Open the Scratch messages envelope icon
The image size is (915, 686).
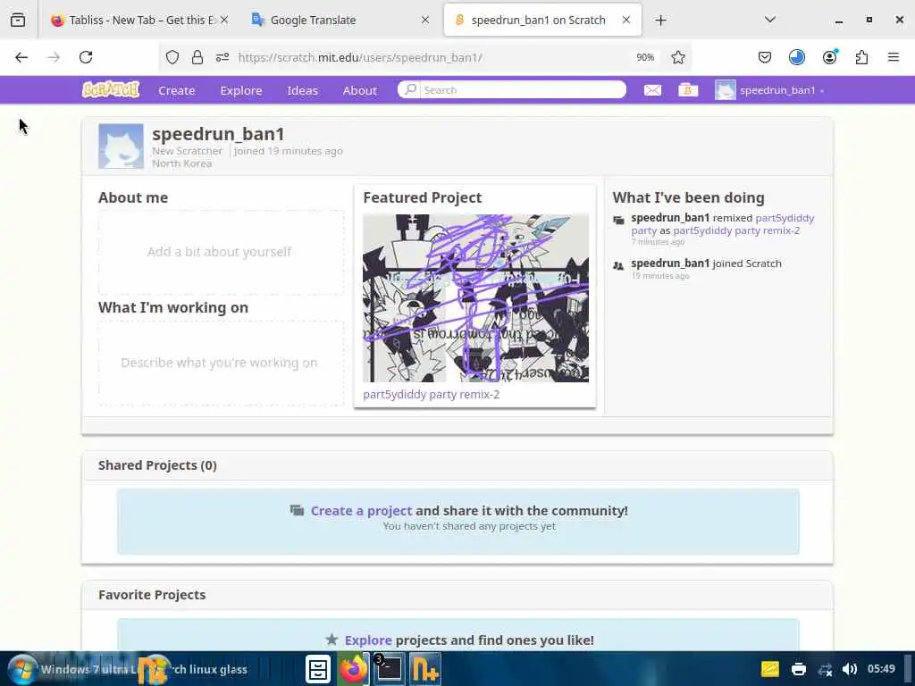(652, 90)
